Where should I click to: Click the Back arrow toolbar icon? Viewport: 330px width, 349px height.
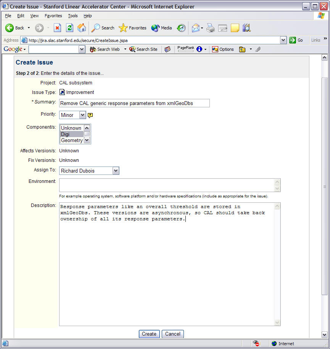pyautogui.click(x=10, y=28)
